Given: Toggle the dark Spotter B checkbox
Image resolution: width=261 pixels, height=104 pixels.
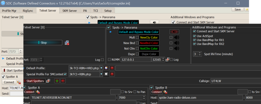Looking at the screenshot, I should click(x=151, y=87).
